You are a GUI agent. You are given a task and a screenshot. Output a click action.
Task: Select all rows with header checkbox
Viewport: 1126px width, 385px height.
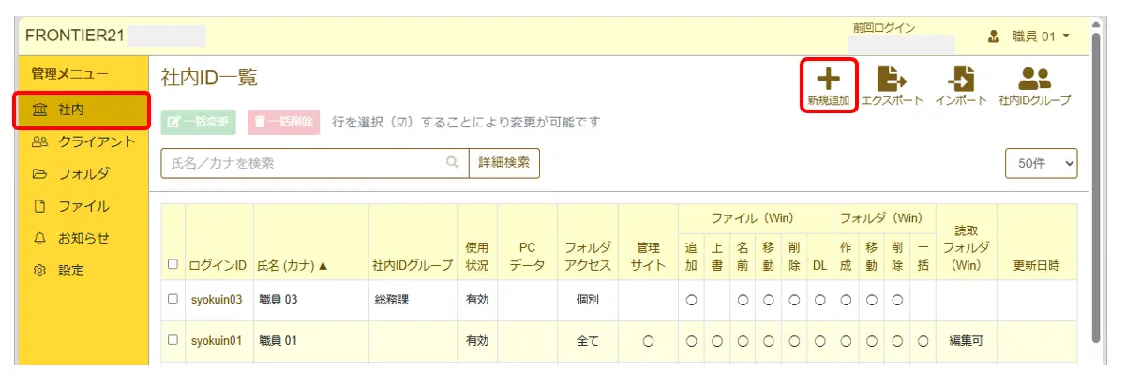173,265
